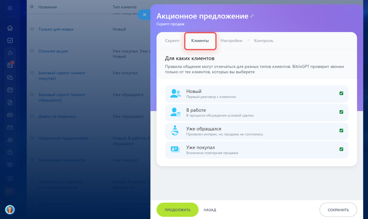Click the Сохранить button

pyautogui.click(x=338, y=210)
